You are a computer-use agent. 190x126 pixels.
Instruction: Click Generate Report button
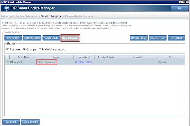[158, 38]
